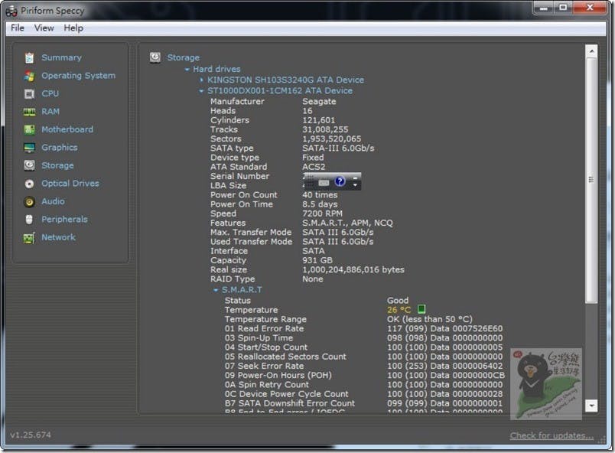Select the Sectors value 1,953,520,065
Screen dimensions: 615x453
(x=332, y=139)
